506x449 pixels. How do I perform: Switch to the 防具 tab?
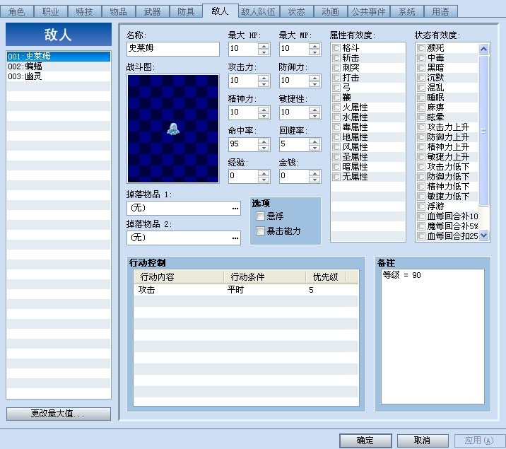(x=186, y=12)
